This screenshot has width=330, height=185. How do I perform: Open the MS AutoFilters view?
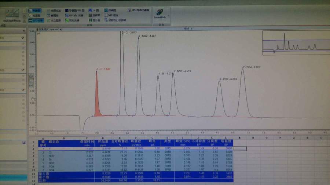click(138, 10)
